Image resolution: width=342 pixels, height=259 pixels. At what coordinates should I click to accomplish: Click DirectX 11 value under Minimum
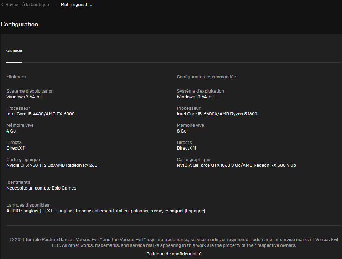pos(16,148)
